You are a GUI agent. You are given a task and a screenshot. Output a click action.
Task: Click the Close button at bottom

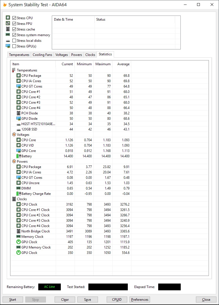pyautogui.click(x=206, y=300)
